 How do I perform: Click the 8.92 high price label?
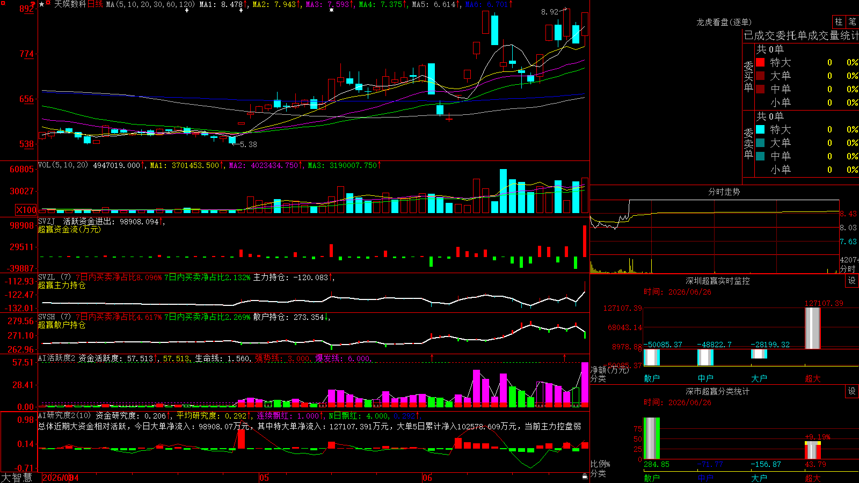tap(550, 12)
